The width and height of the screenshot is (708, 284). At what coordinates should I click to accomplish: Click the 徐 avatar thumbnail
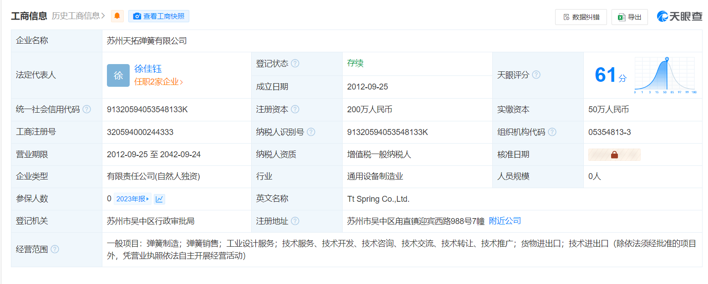[118, 75]
